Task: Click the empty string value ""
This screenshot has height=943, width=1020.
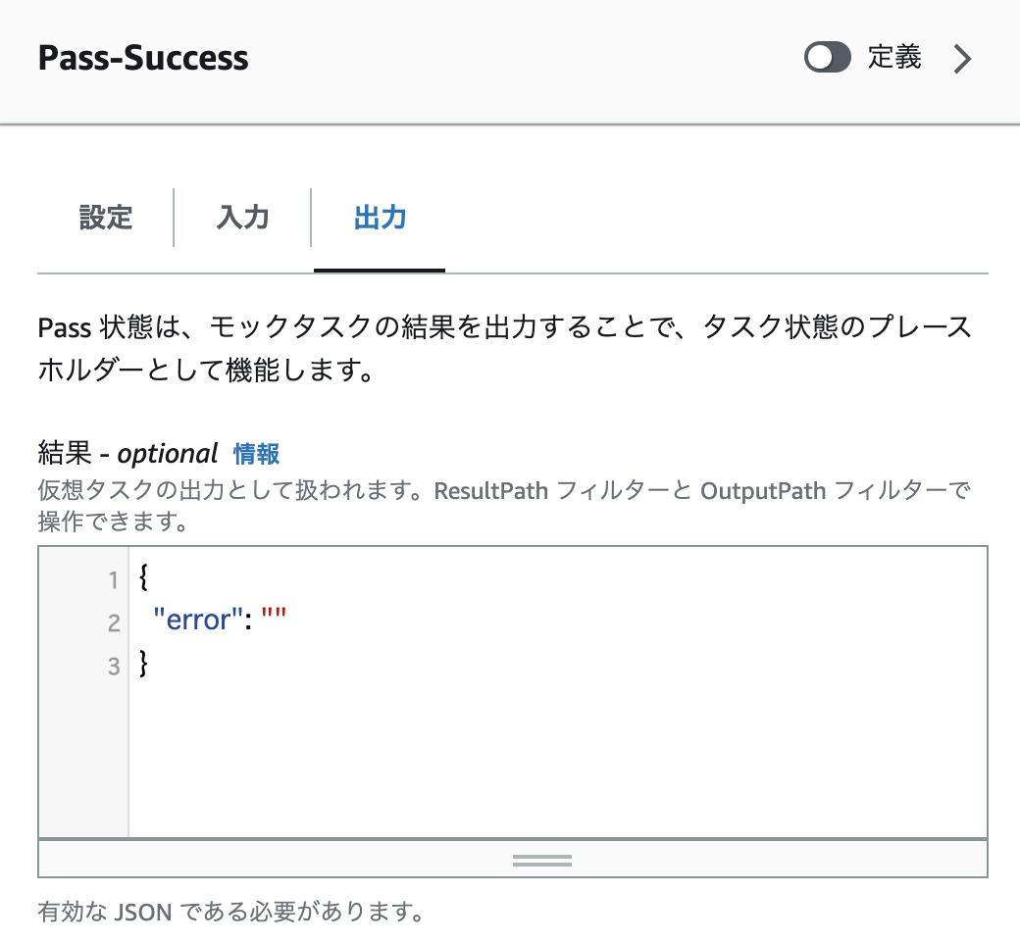Action: click(x=274, y=615)
